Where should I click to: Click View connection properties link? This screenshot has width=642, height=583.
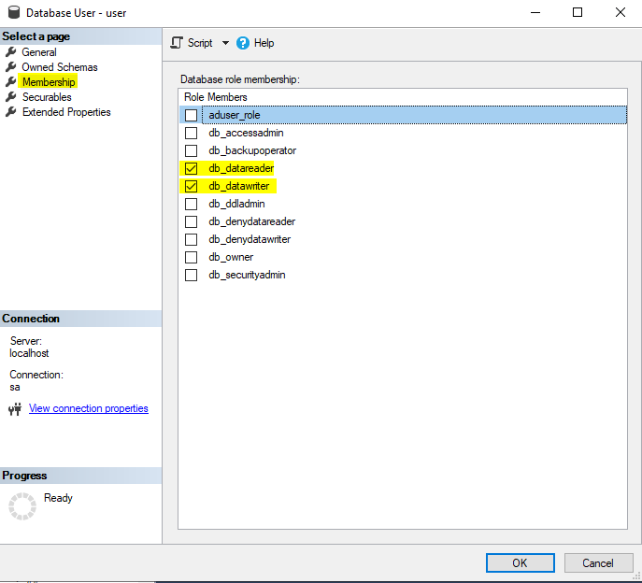click(89, 408)
